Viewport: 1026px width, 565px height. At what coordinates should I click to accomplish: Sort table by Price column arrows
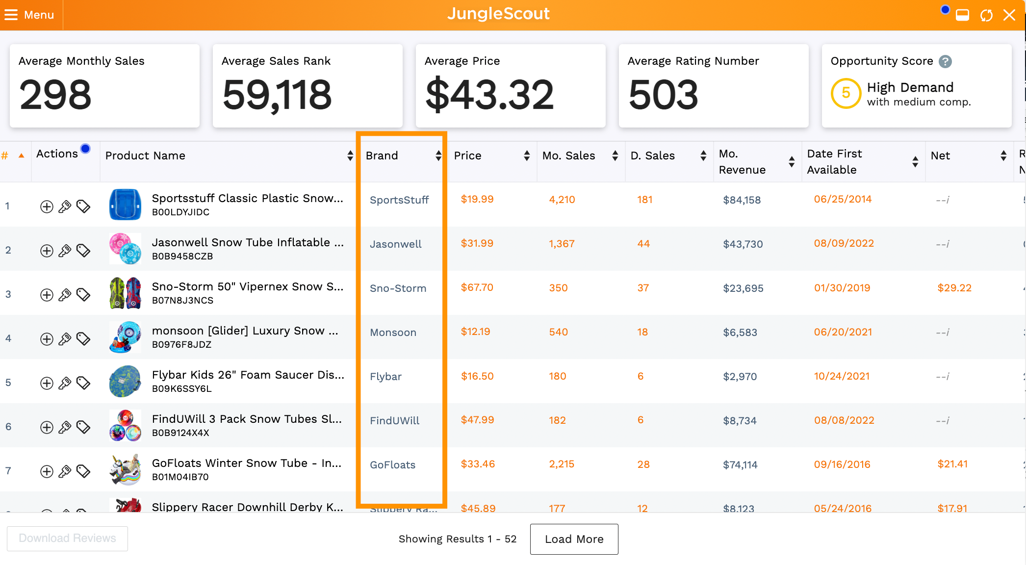pyautogui.click(x=526, y=155)
